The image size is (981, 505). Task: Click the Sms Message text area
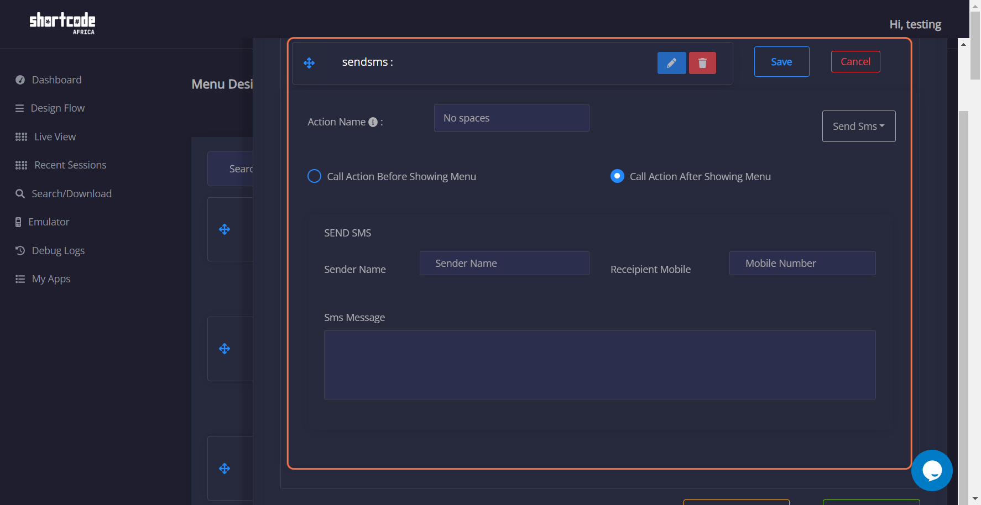click(600, 365)
